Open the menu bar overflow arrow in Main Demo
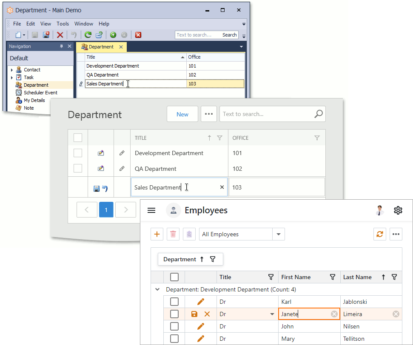This screenshot has height=345, width=413. [x=244, y=24]
